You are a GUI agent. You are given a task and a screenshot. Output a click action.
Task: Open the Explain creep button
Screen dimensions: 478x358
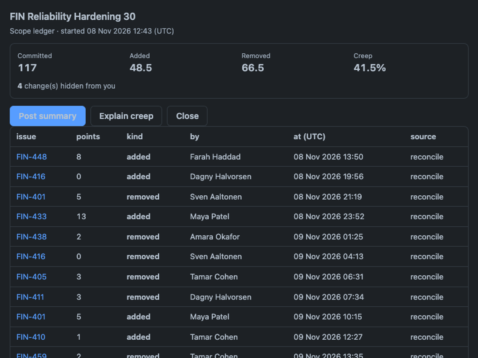(126, 116)
